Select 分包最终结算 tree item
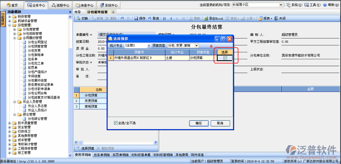The image size is (341, 164). pyautogui.click(x=38, y=80)
